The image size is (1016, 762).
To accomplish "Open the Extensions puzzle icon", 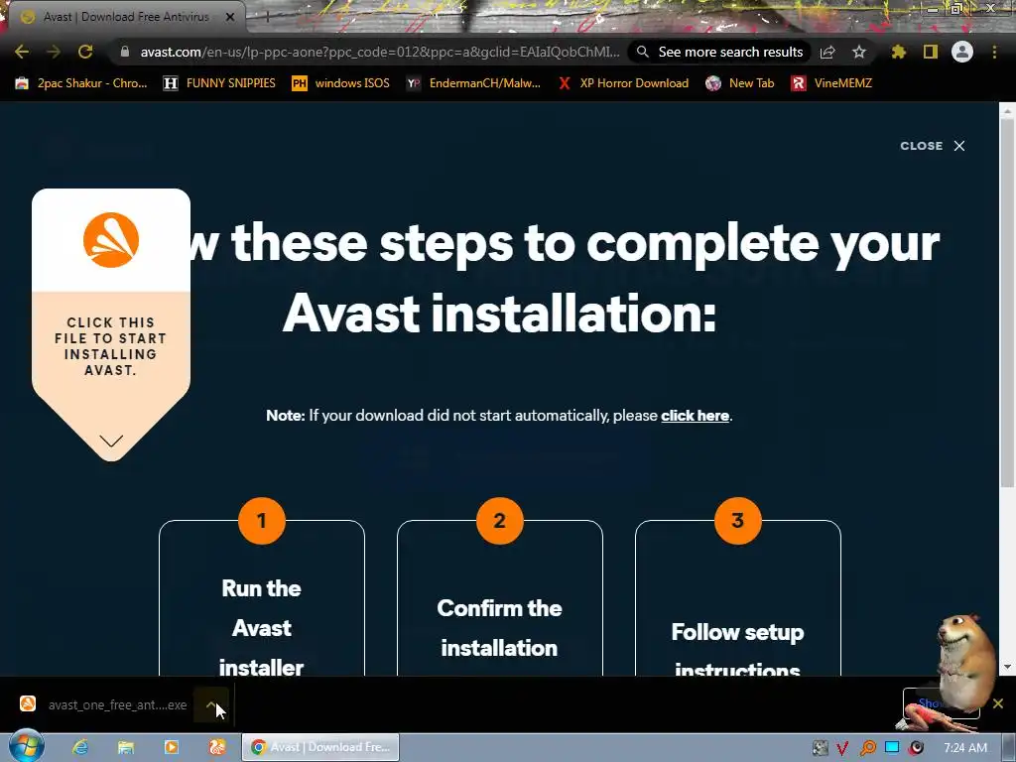I will point(898,52).
